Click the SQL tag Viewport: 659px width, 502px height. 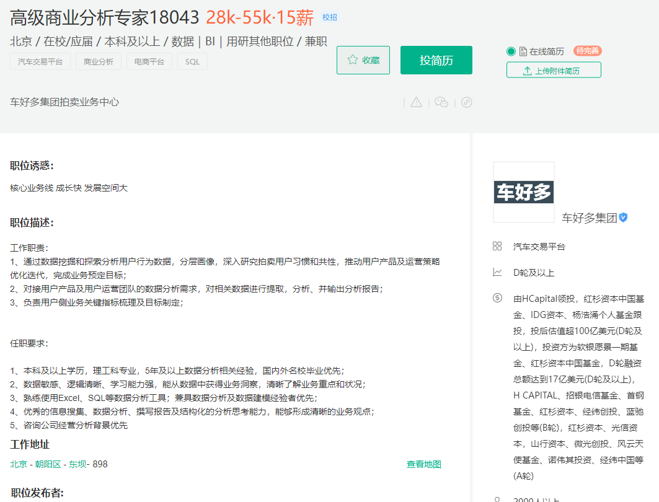pyautogui.click(x=192, y=61)
